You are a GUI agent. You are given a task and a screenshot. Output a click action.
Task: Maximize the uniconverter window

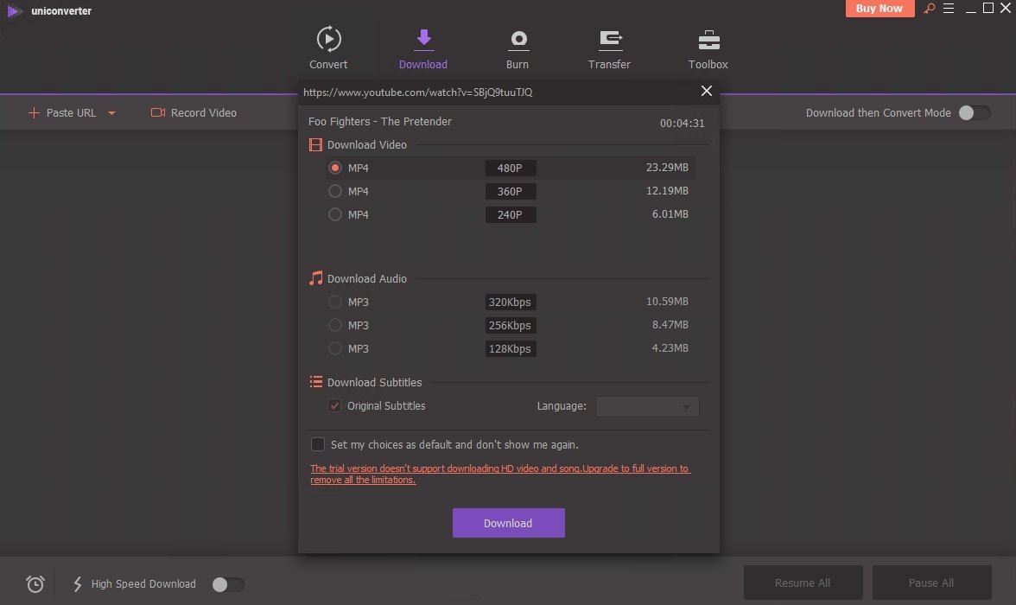click(x=988, y=9)
